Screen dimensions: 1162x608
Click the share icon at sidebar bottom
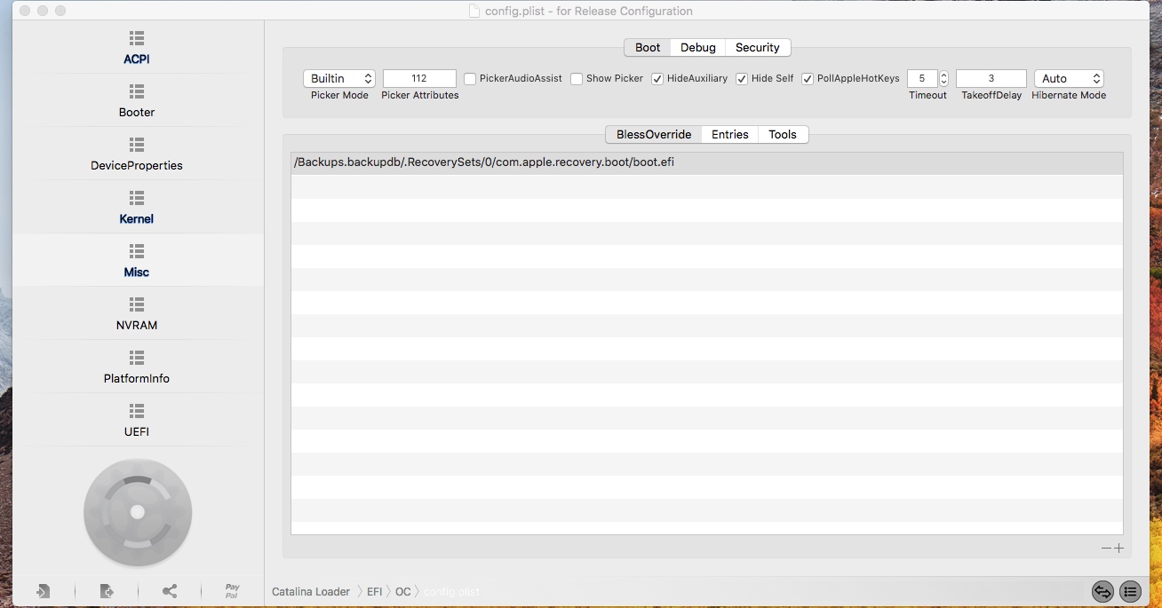(170, 591)
